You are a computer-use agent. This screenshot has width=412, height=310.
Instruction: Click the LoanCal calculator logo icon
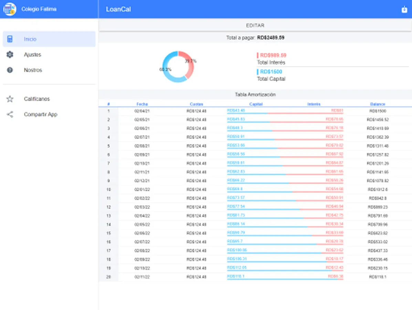(x=10, y=9)
